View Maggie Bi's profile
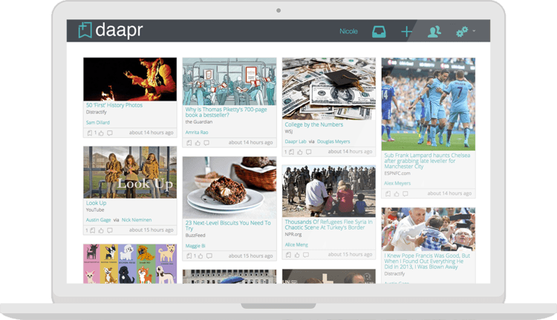The image size is (557, 320). [195, 246]
